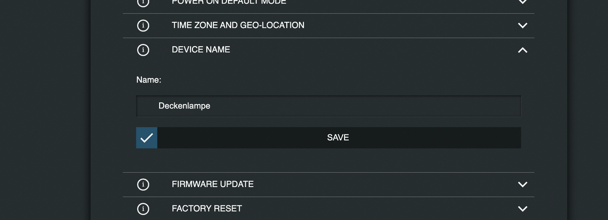Expand the Time Zone and Geo-Location chevron
Screen dimensions: 608x220
523,25
